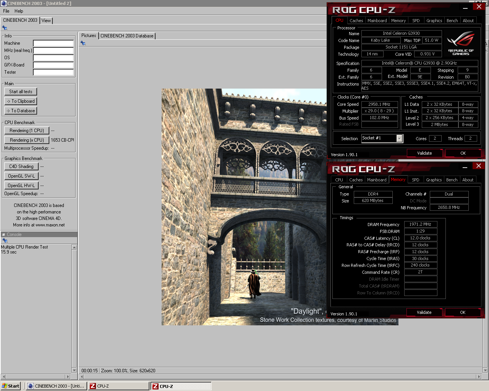Open the File menu
Image resolution: width=489 pixels, height=391 pixels.
6,11
